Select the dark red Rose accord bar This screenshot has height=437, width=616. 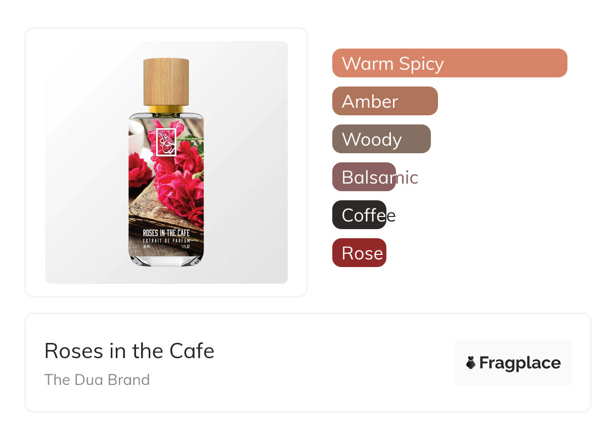click(x=359, y=253)
